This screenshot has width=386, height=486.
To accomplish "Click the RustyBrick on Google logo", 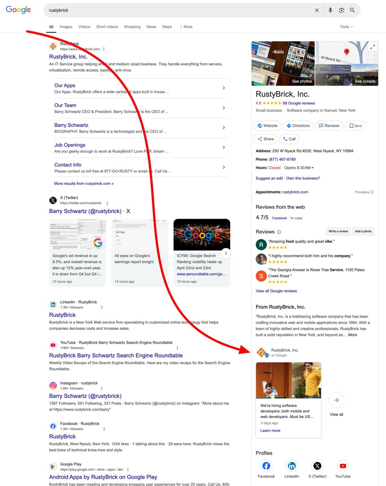I will point(262,353).
